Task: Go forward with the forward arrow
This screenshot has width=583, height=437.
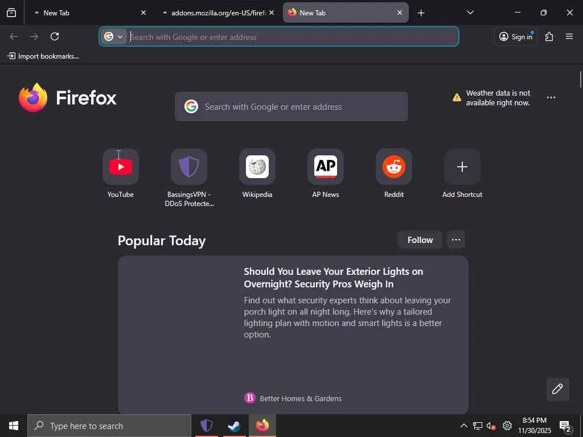Action: (x=34, y=36)
